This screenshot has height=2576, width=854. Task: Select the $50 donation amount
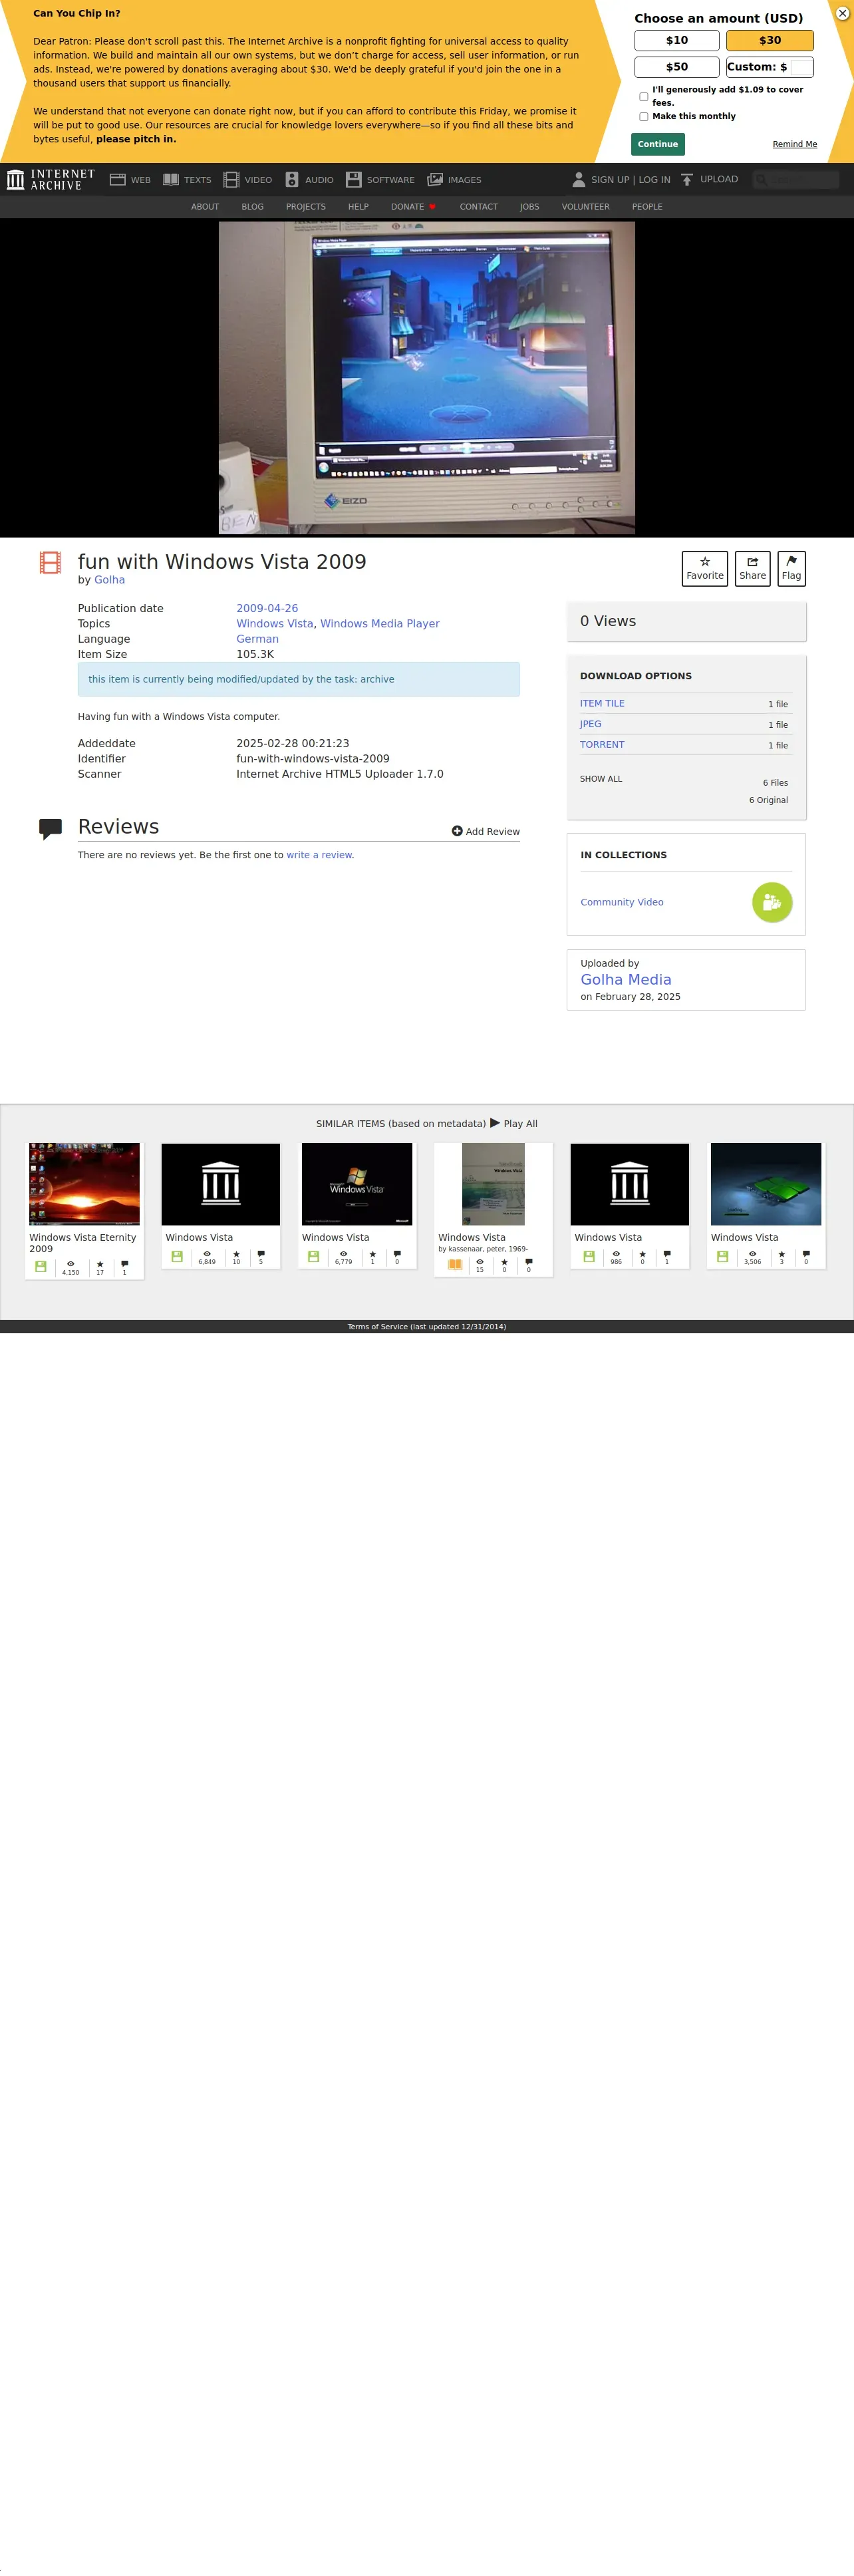(x=676, y=67)
